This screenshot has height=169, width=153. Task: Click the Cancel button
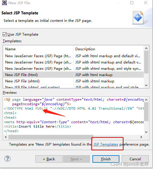135,159
